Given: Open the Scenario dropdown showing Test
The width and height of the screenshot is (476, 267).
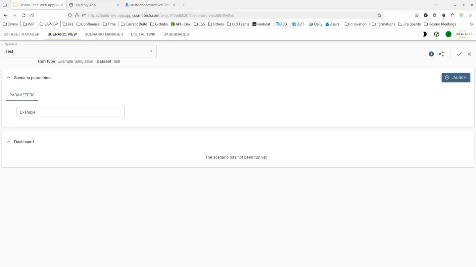Looking at the screenshot, I should pyautogui.click(x=79, y=51).
